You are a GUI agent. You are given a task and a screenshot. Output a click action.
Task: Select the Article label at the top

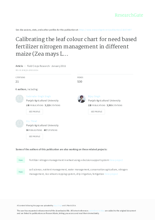(19, 66)
